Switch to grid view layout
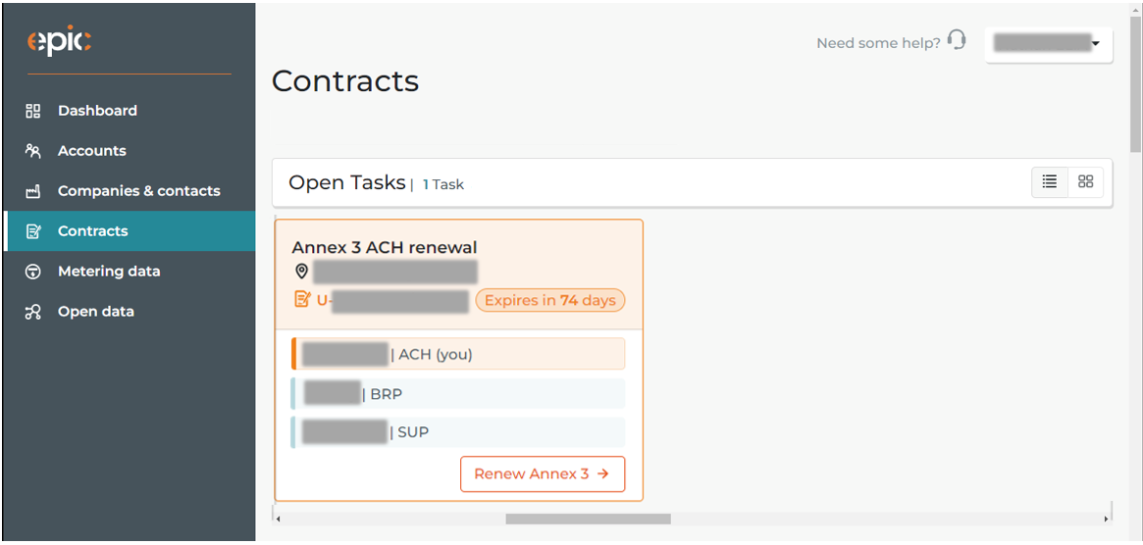The width and height of the screenshot is (1143, 545). 1085,182
